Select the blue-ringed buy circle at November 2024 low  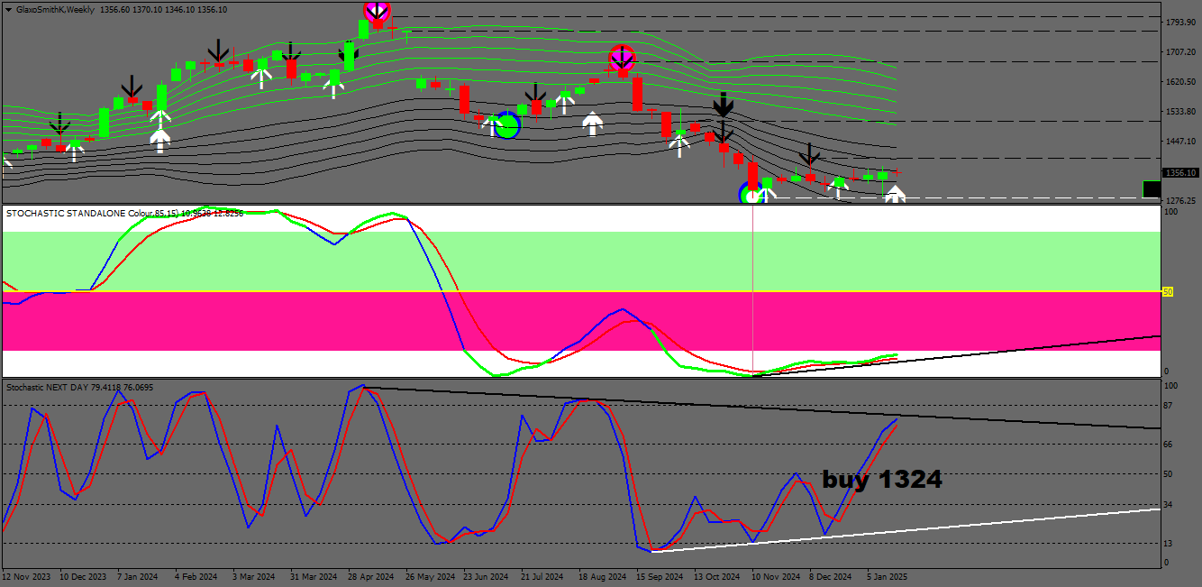tap(751, 193)
